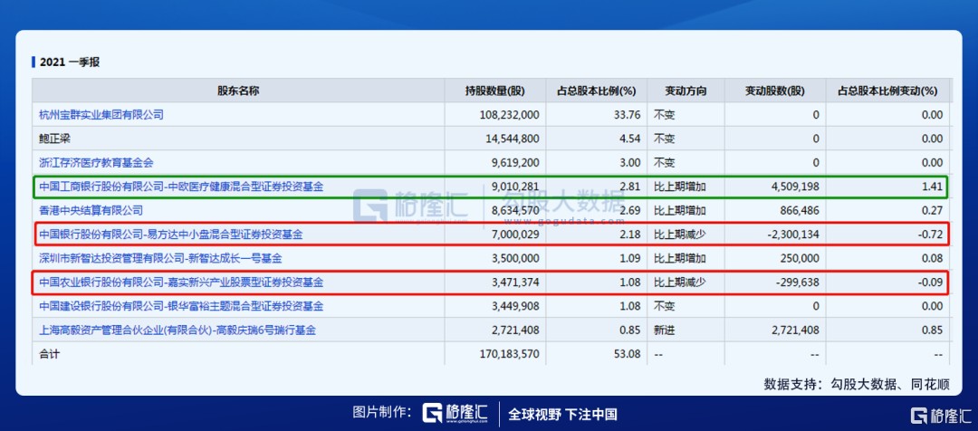978x431 pixels.
Task: Click the 全球视野 下注中国 slogan
Action: click(x=562, y=414)
